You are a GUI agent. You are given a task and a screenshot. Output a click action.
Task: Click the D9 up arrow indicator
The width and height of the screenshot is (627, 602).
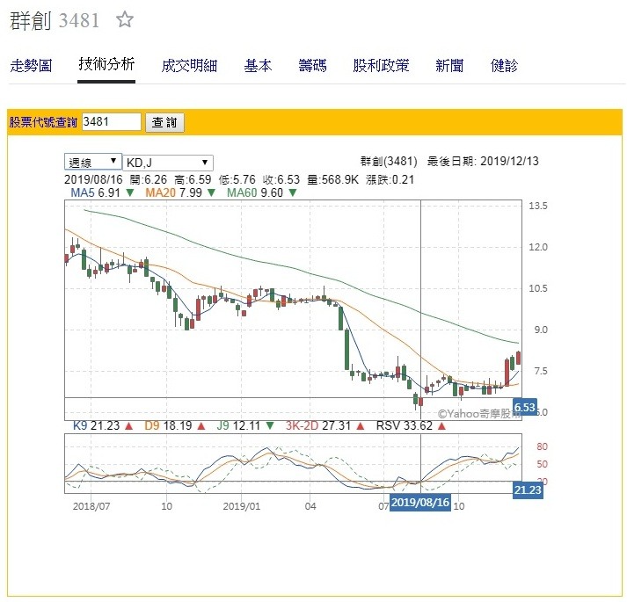point(202,426)
